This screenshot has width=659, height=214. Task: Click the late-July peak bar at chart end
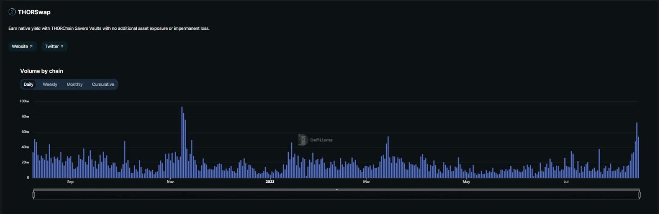coord(637,150)
